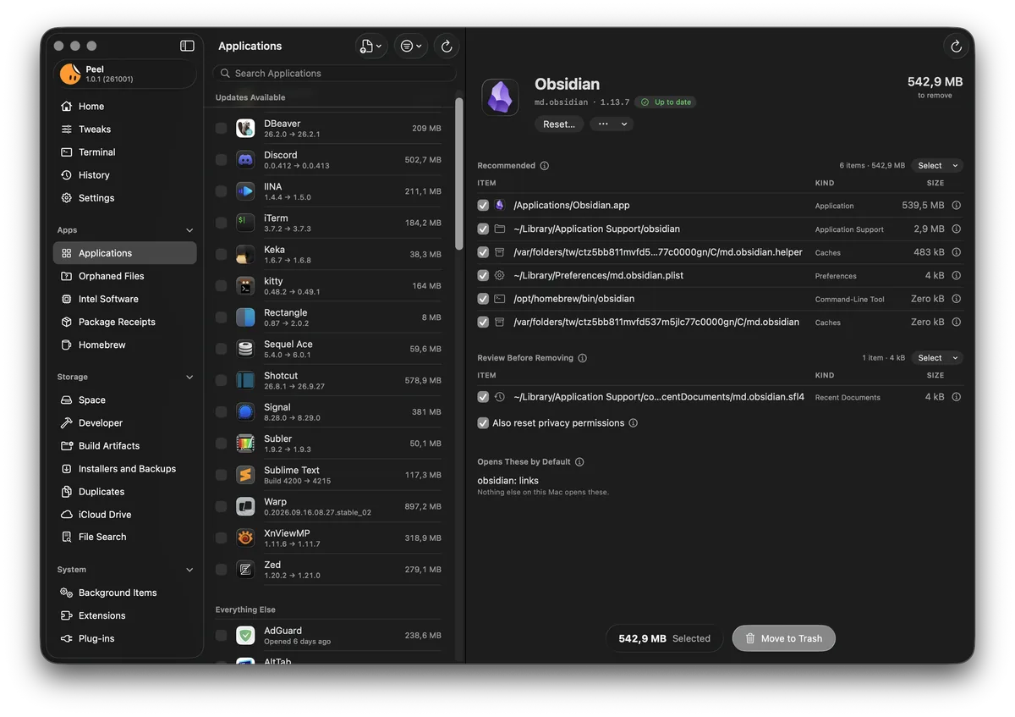Image resolution: width=1015 pixels, height=717 pixels.
Task: Focus the Search Applications field
Action: [334, 74]
